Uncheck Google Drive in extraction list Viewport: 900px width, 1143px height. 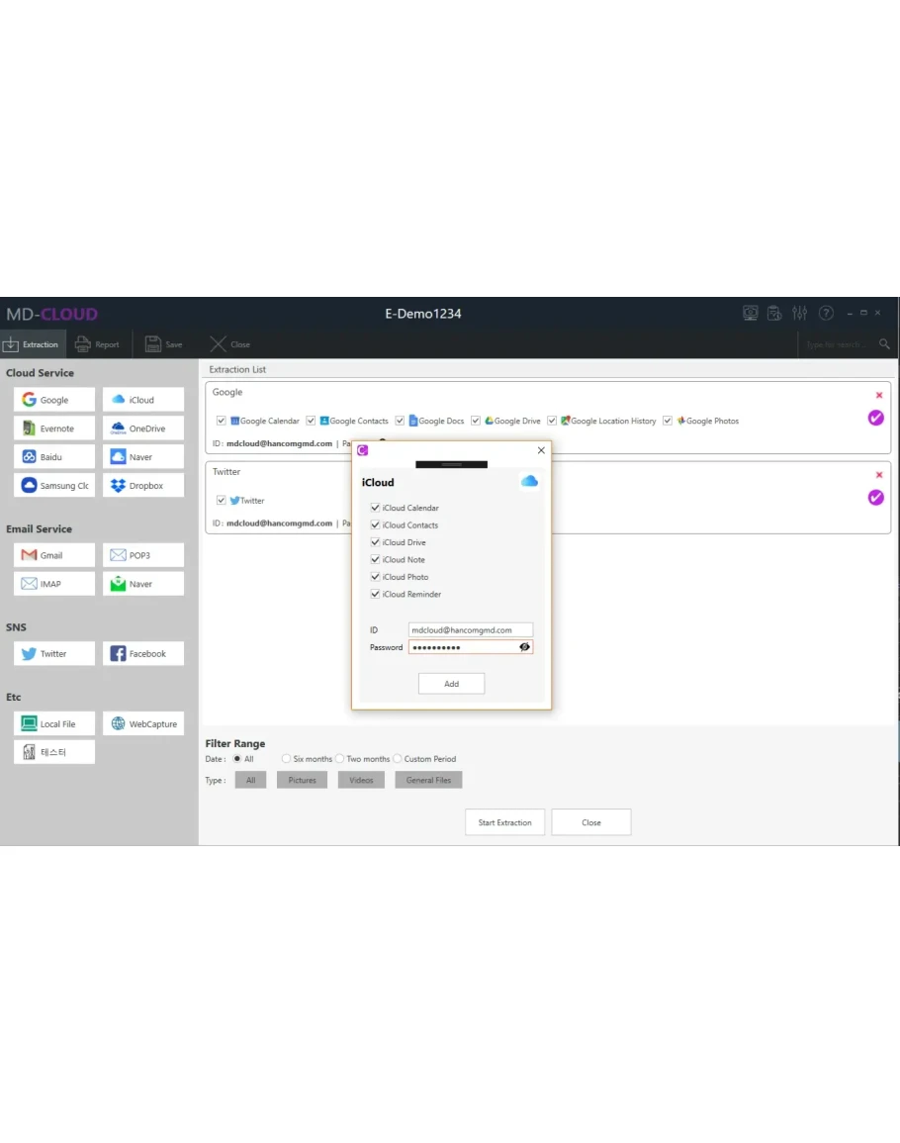[x=476, y=421]
